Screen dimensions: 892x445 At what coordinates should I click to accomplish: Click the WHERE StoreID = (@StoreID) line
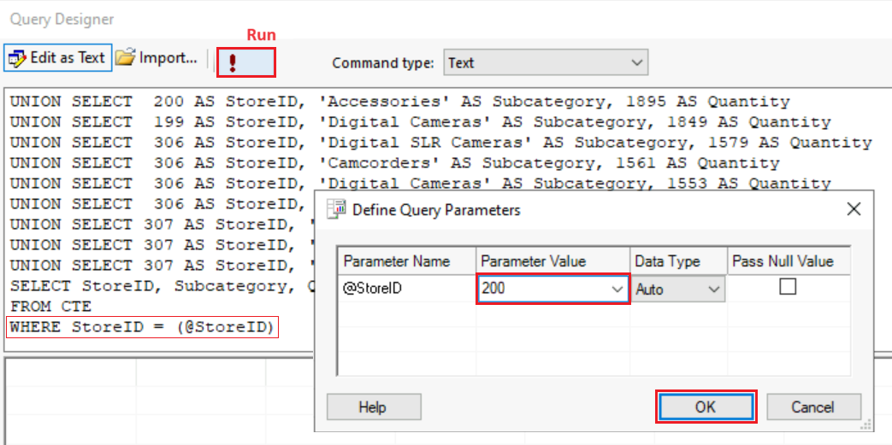[144, 327]
